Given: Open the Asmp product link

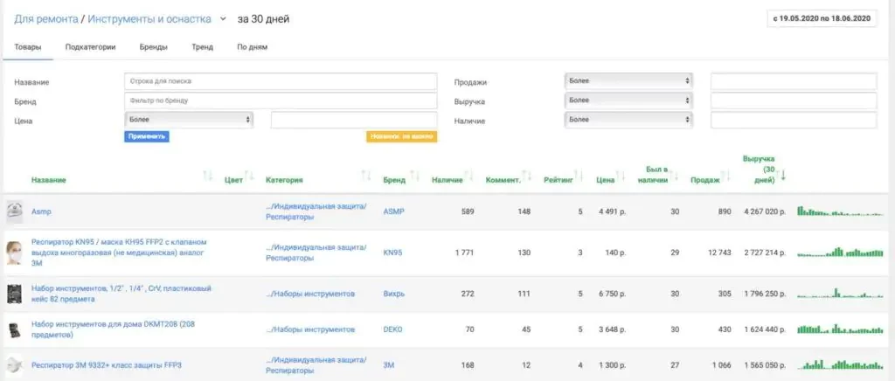Looking at the screenshot, I should pos(41,211).
